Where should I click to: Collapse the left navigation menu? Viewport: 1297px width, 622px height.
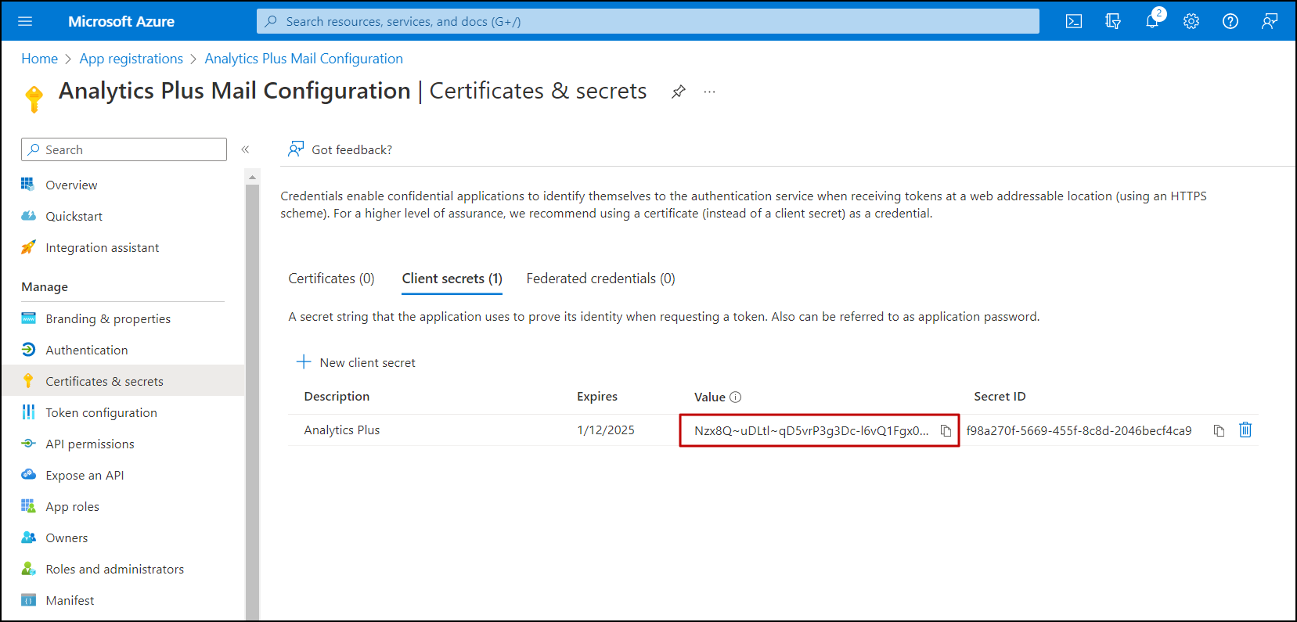245,149
